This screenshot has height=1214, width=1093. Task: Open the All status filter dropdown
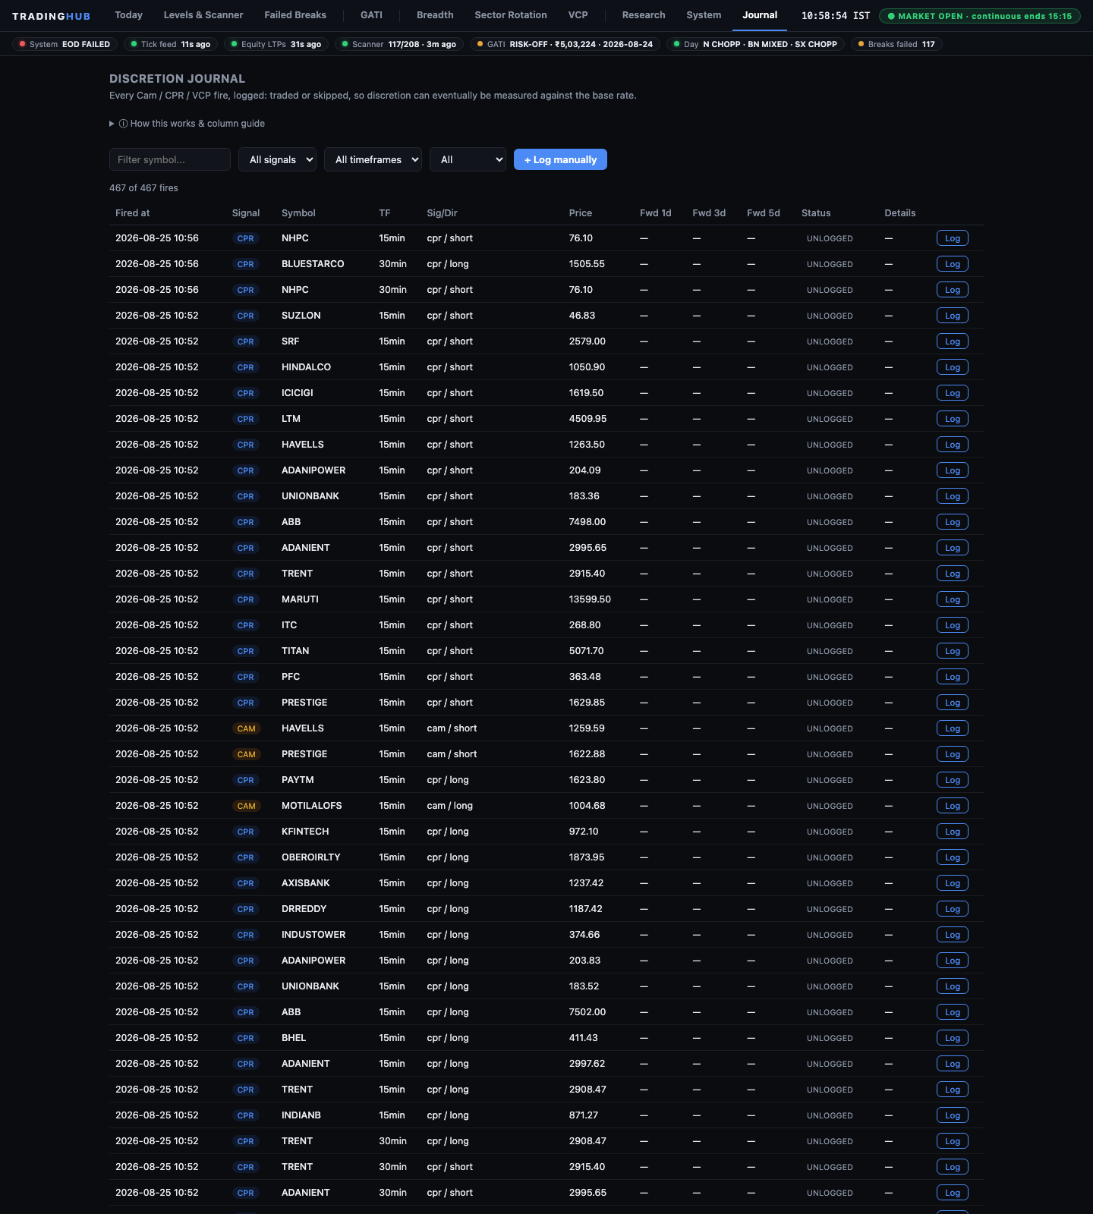[x=468, y=159]
